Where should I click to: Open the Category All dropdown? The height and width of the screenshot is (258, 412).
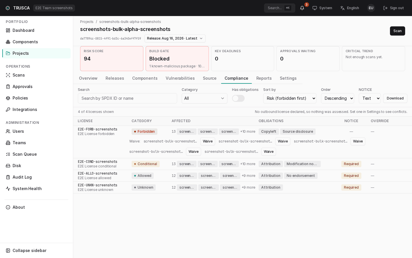click(204, 98)
